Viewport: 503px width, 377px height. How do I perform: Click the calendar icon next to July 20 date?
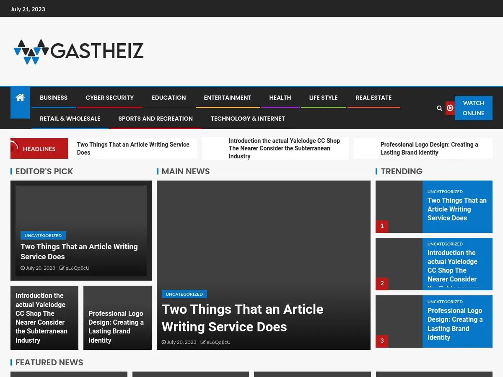164,342
